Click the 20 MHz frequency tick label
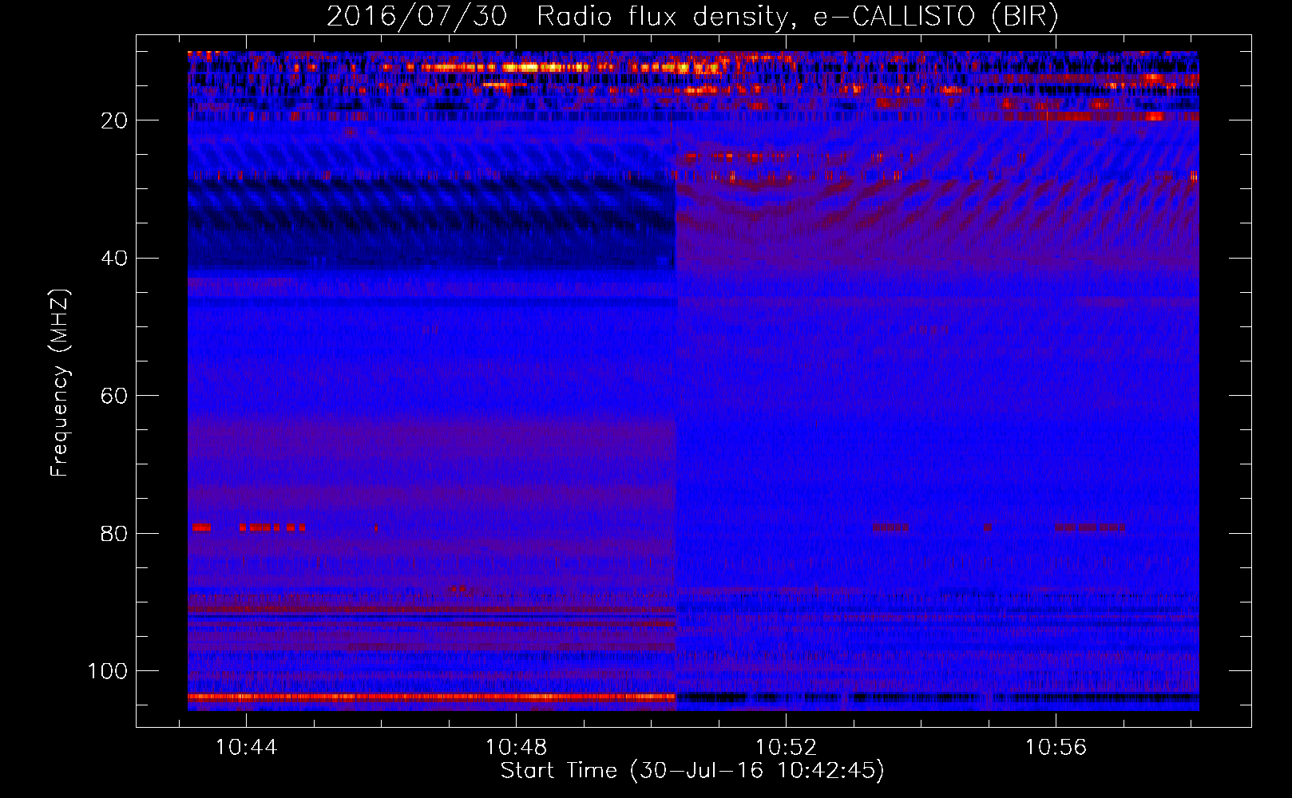 pyautogui.click(x=114, y=120)
